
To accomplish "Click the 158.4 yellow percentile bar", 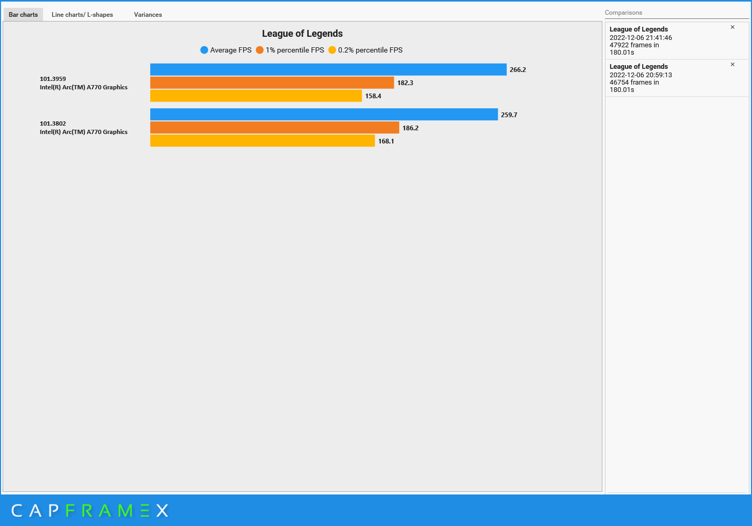I will pyautogui.click(x=256, y=96).
